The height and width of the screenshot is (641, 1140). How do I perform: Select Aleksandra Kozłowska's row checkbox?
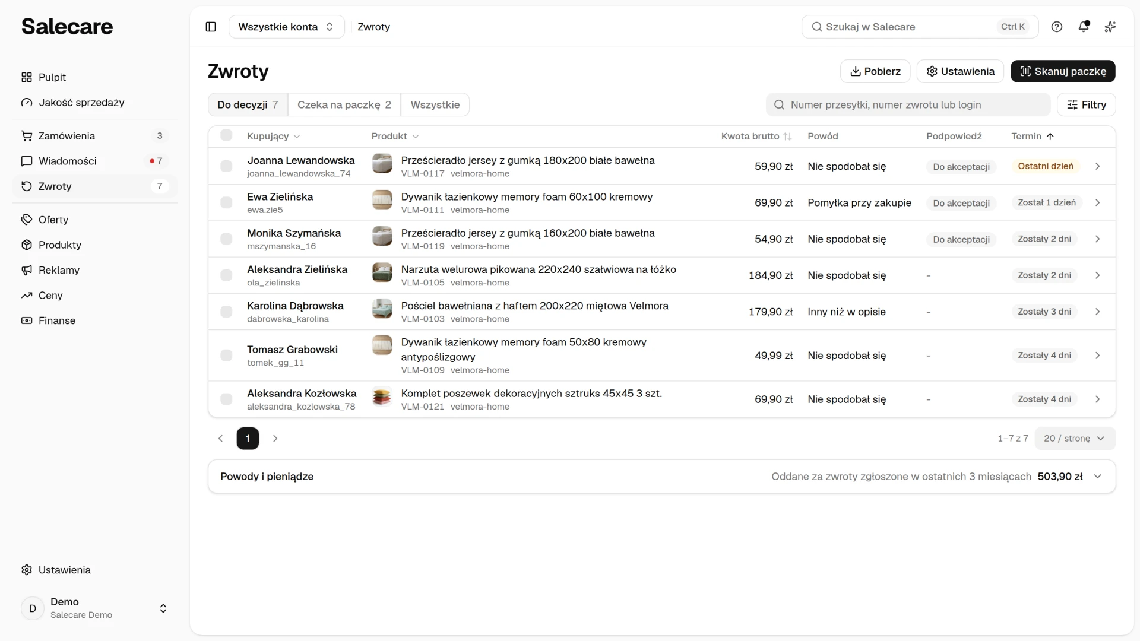226,399
